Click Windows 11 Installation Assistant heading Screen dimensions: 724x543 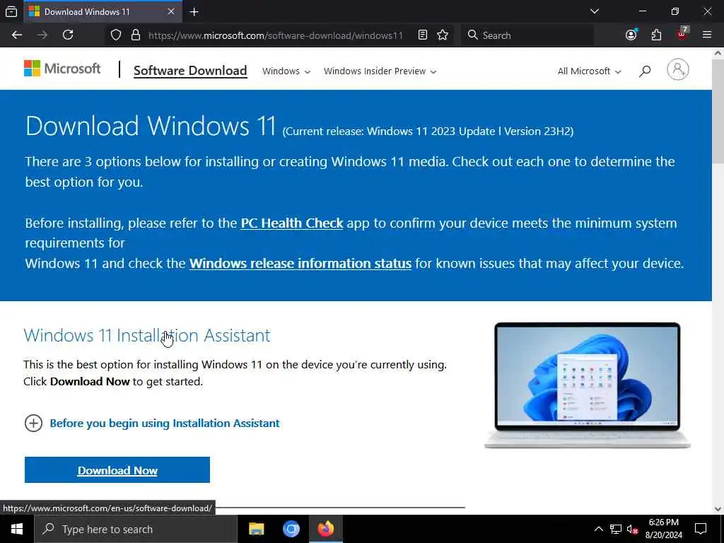point(147,335)
